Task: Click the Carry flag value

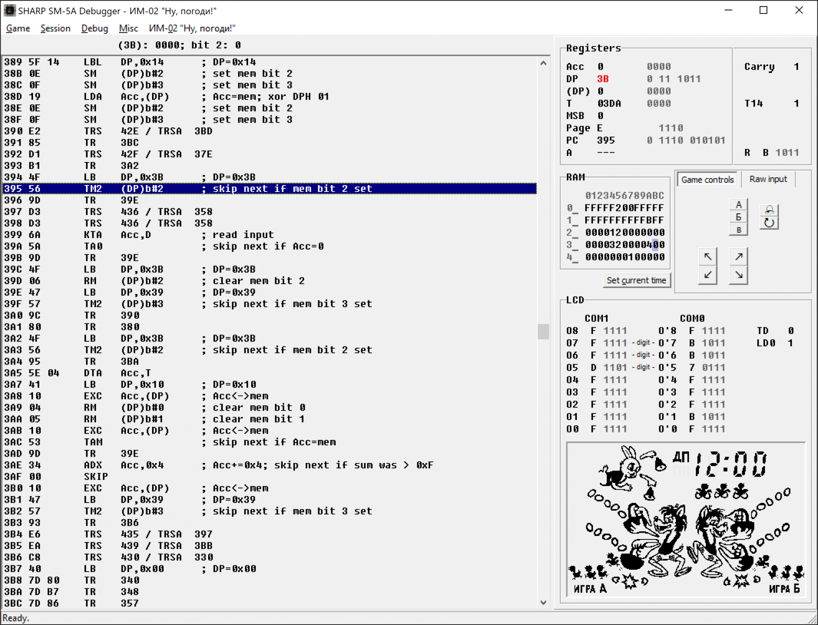Action: 797,67
